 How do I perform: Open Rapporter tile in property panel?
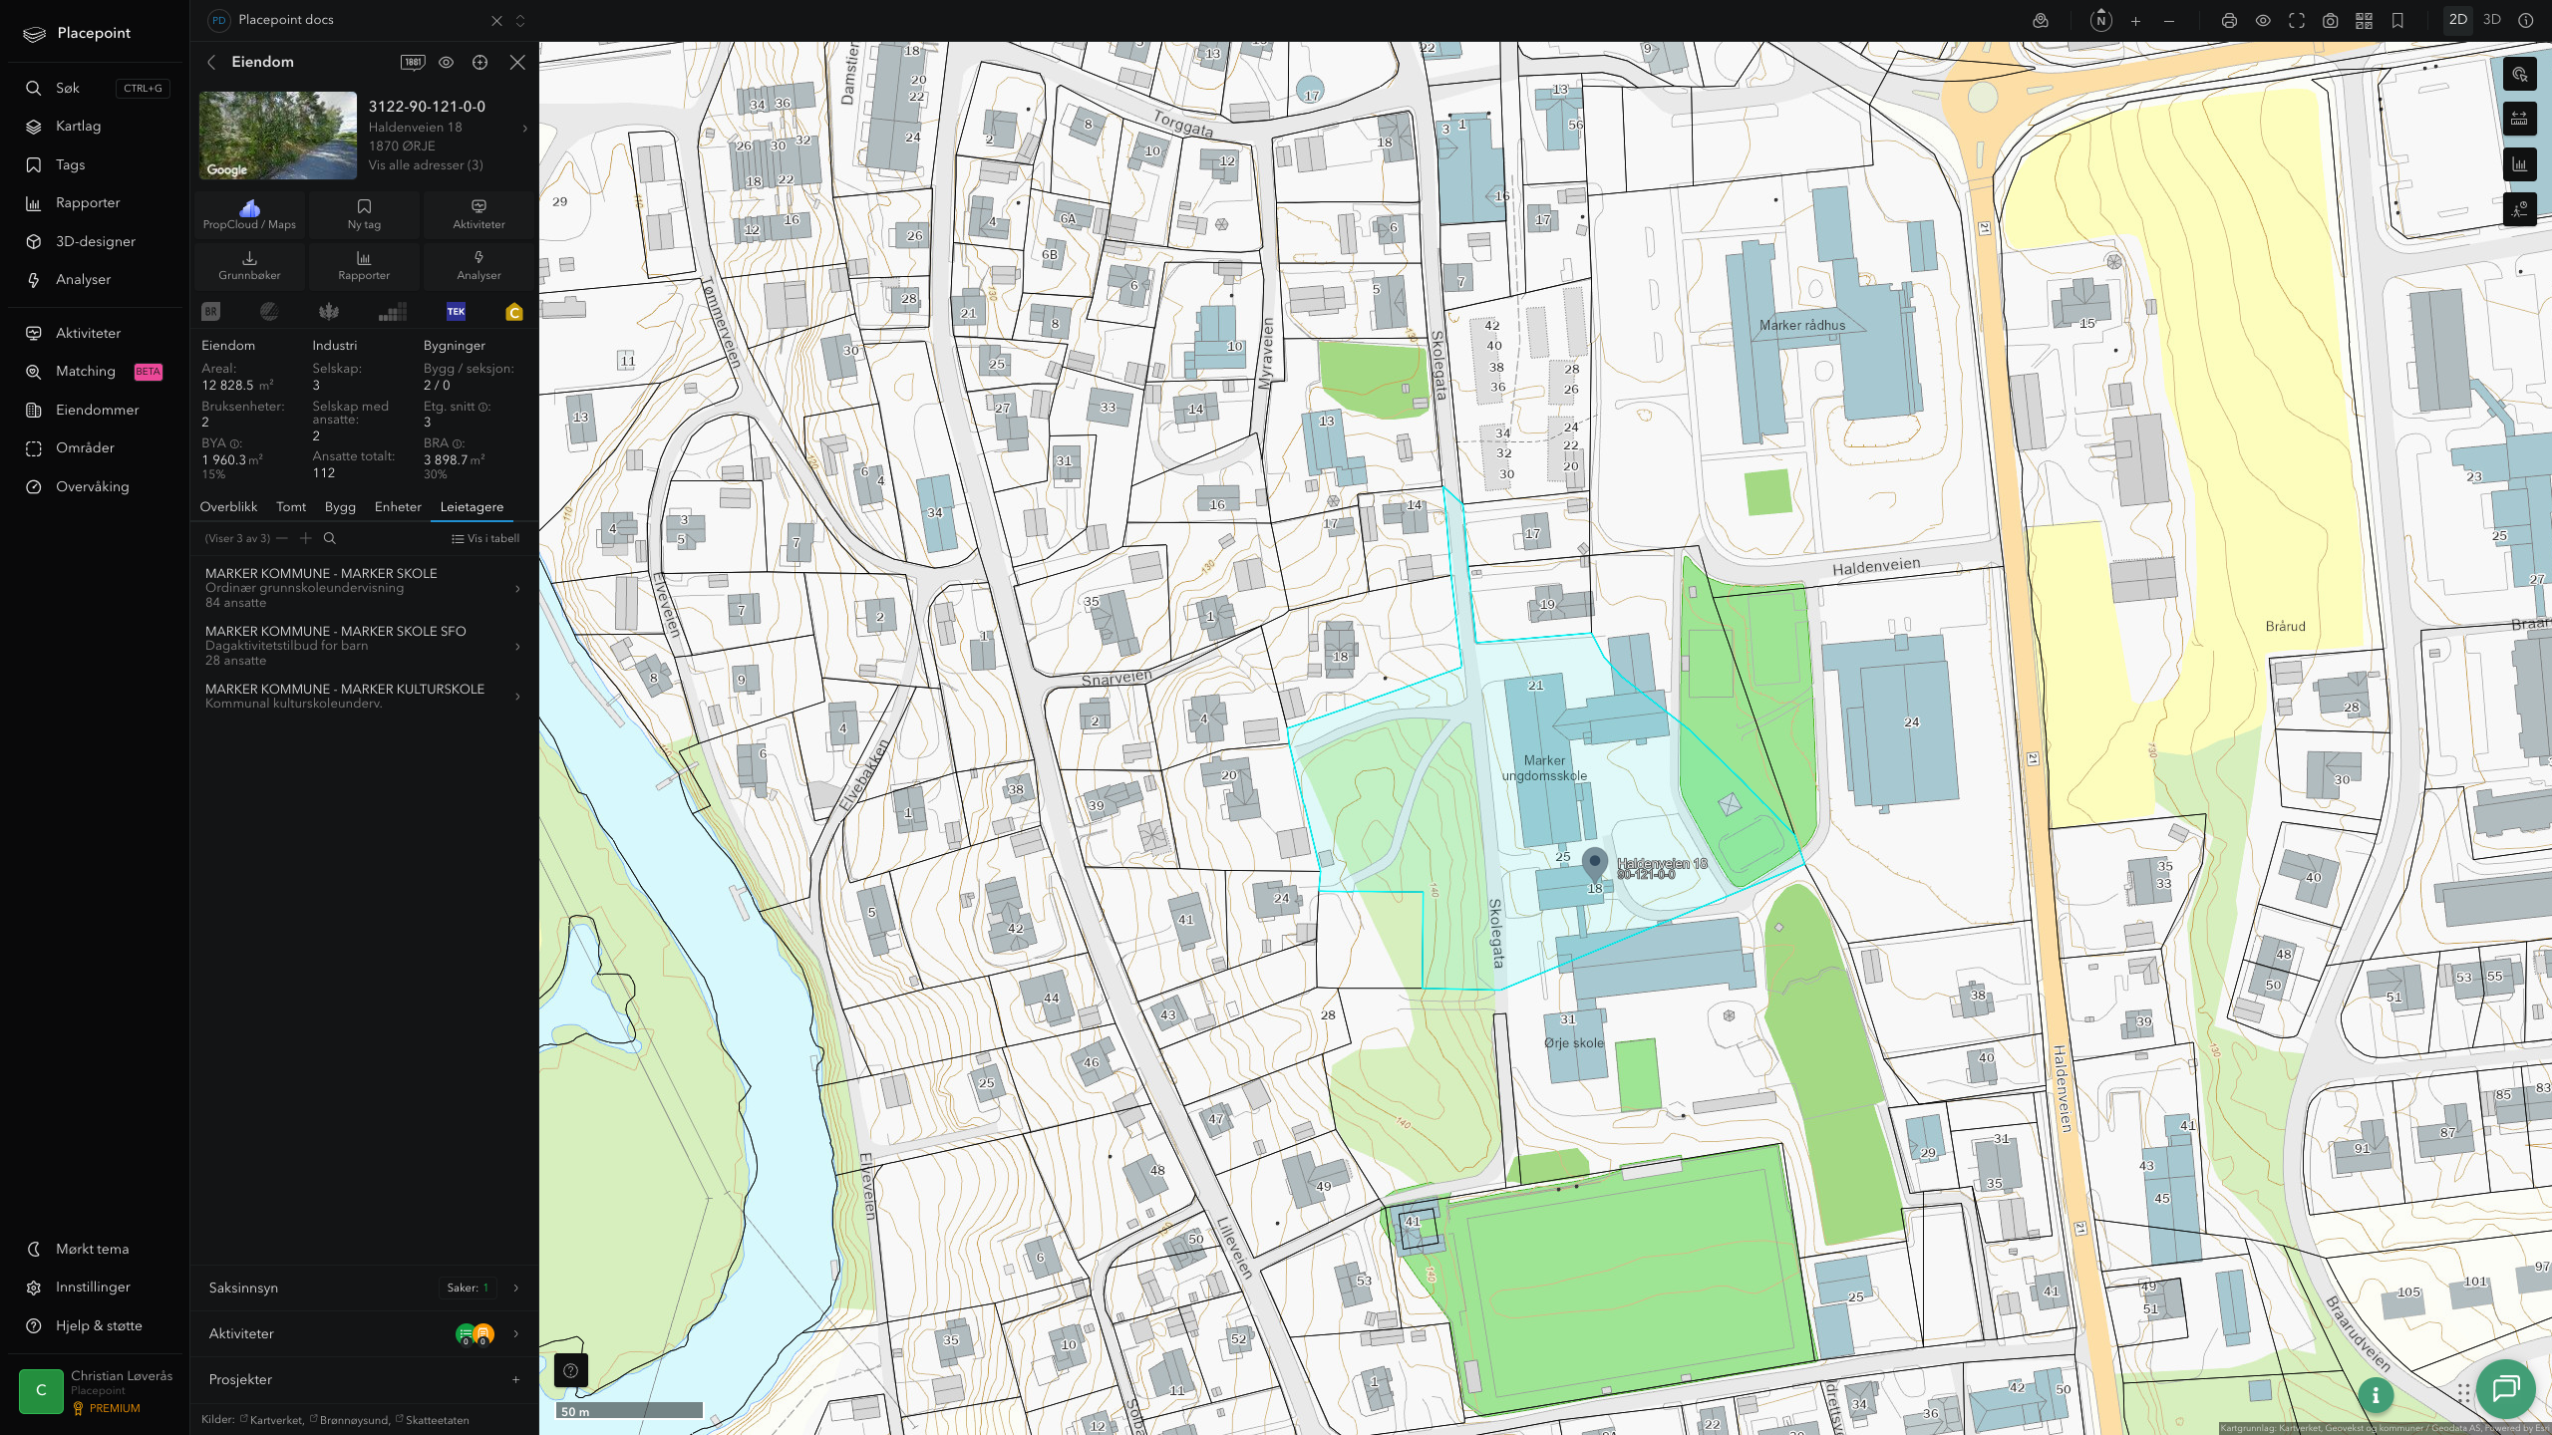pyautogui.click(x=364, y=265)
